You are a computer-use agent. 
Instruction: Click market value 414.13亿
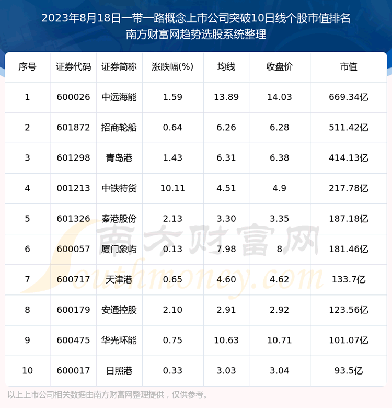point(349,158)
